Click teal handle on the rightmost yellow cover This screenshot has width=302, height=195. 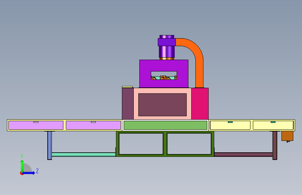coord(273,122)
